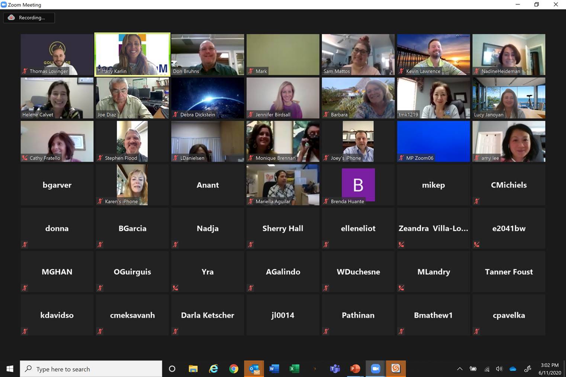This screenshot has width=566, height=377.
Task: Select Joe Diaz's video tile
Action: [132, 98]
